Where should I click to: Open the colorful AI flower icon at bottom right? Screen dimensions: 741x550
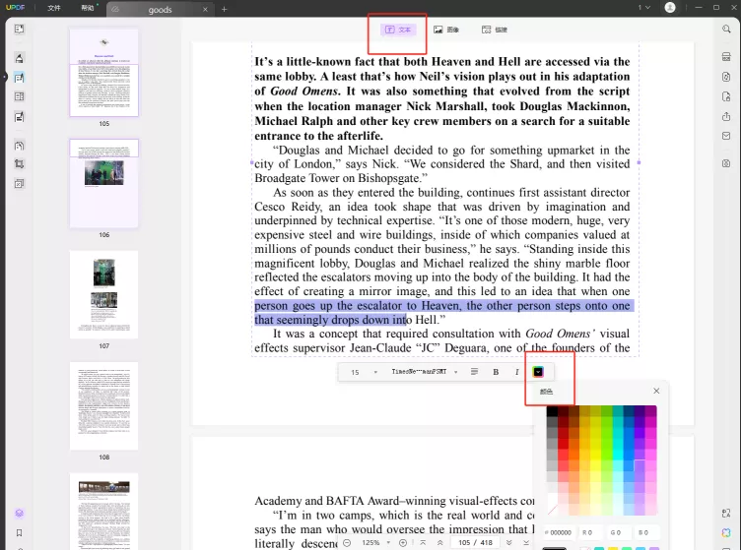coord(726,532)
